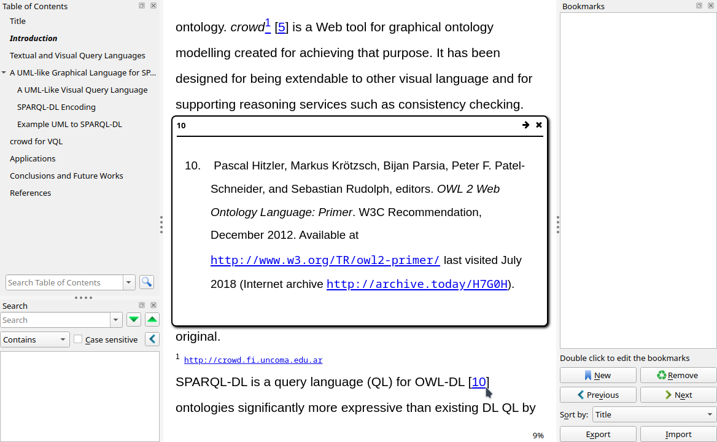The height and width of the screenshot is (442, 717).
Task: Collapse the 'A UML-like Graphical Query Language' tree node
Action: coord(4,72)
